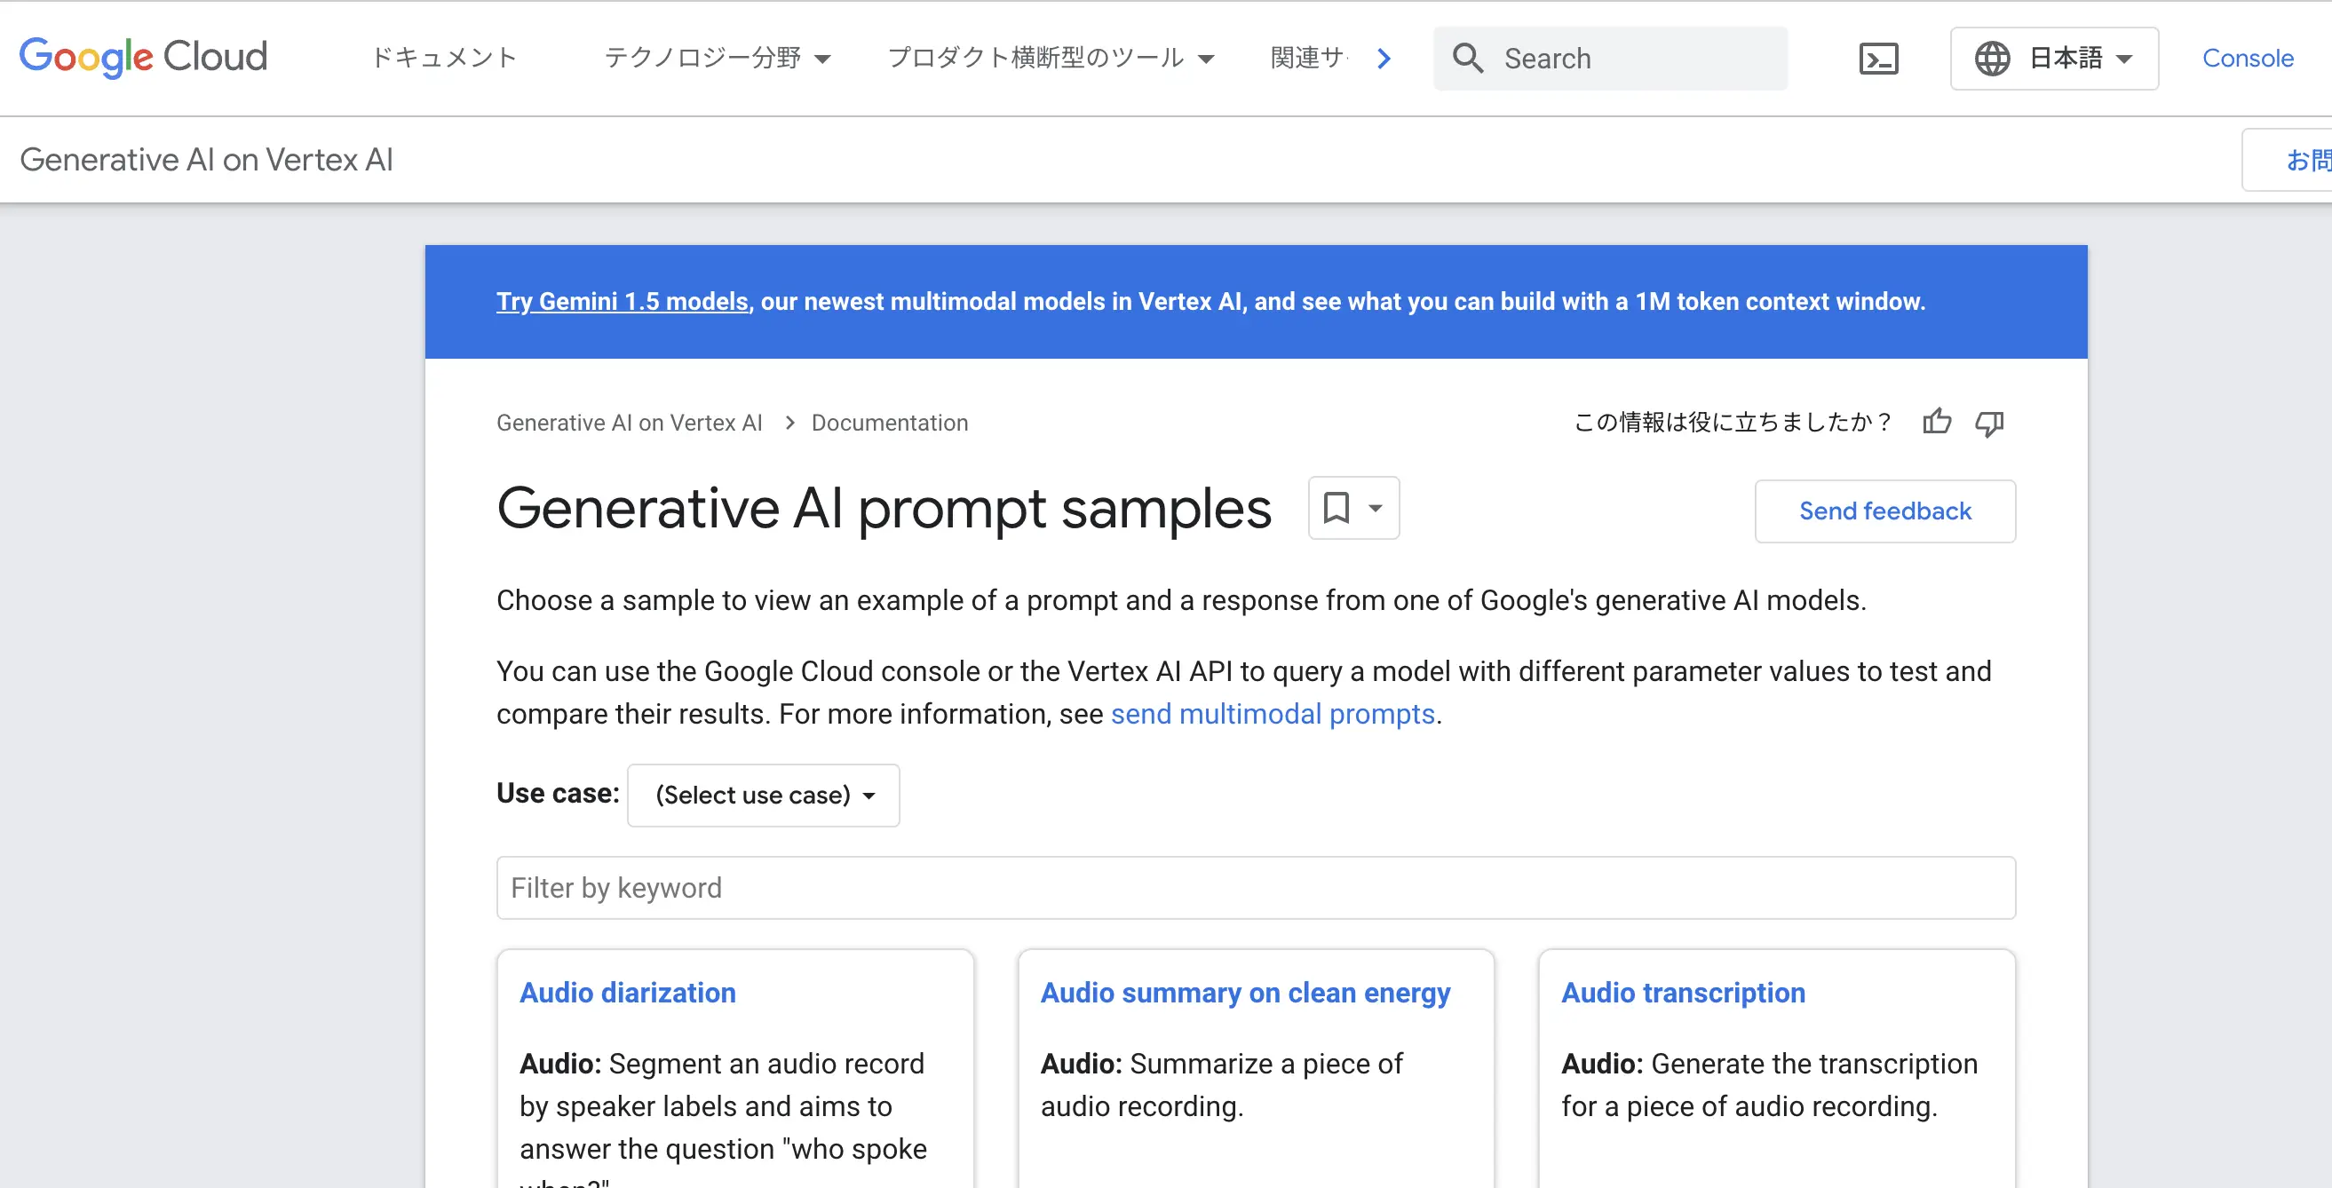Viewport: 2332px width, 1188px height.
Task: Open the partially shown 関連サ nav tab
Action: tap(1309, 58)
